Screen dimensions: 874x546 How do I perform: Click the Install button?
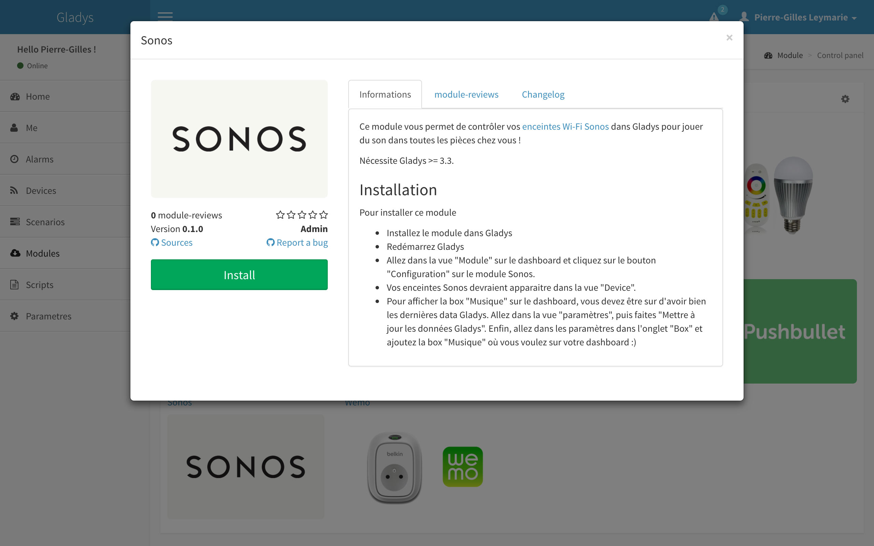point(239,275)
